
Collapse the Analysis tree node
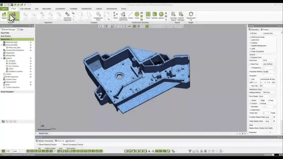(2, 58)
